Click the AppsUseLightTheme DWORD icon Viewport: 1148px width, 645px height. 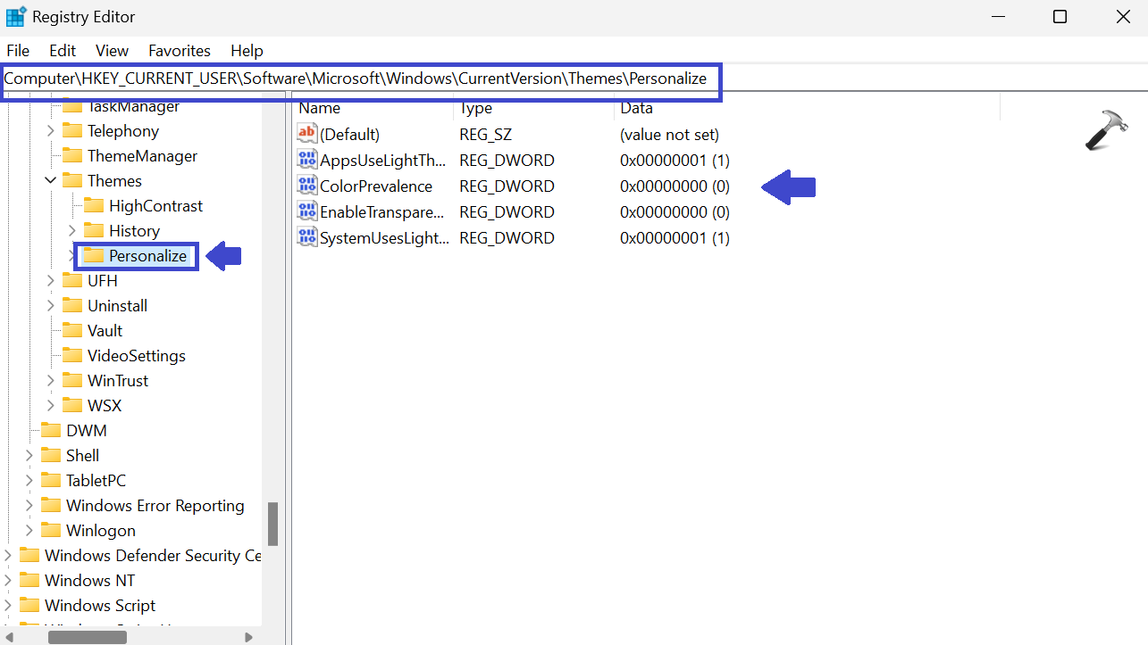click(x=307, y=161)
